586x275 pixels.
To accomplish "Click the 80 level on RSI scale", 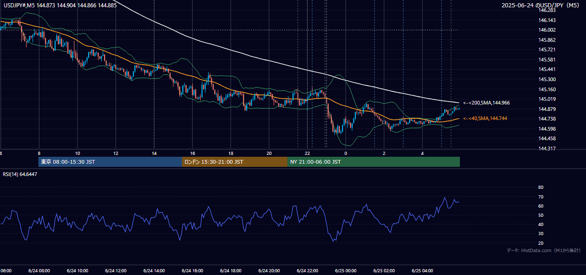I will tap(541, 187).
